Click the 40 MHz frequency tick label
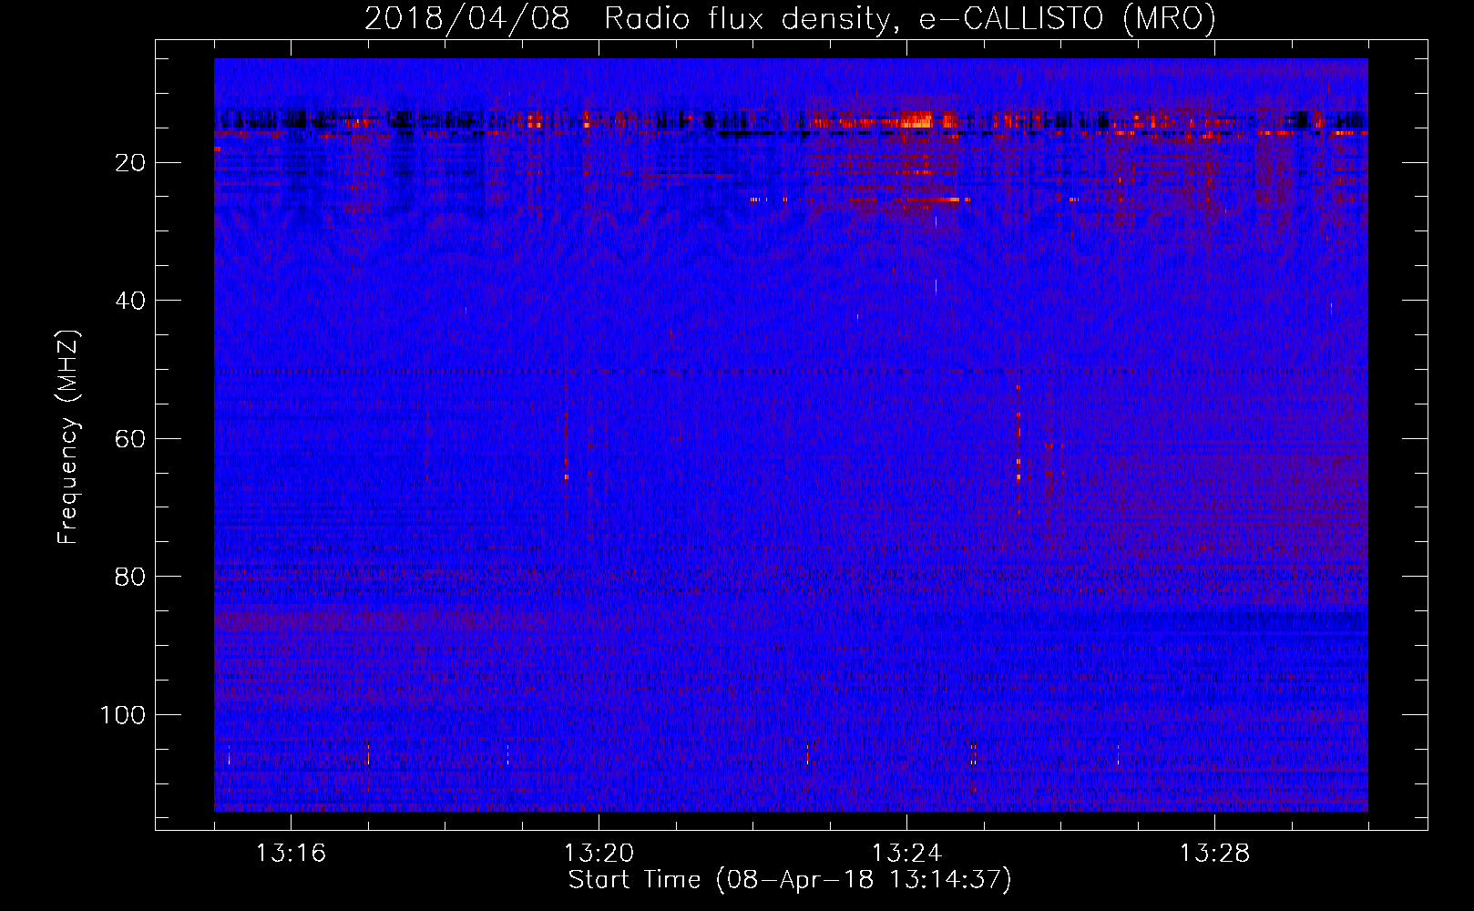The width and height of the screenshot is (1474, 911). [130, 301]
